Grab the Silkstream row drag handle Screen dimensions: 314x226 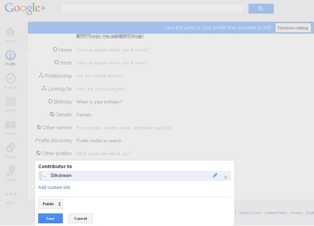pos(40,176)
